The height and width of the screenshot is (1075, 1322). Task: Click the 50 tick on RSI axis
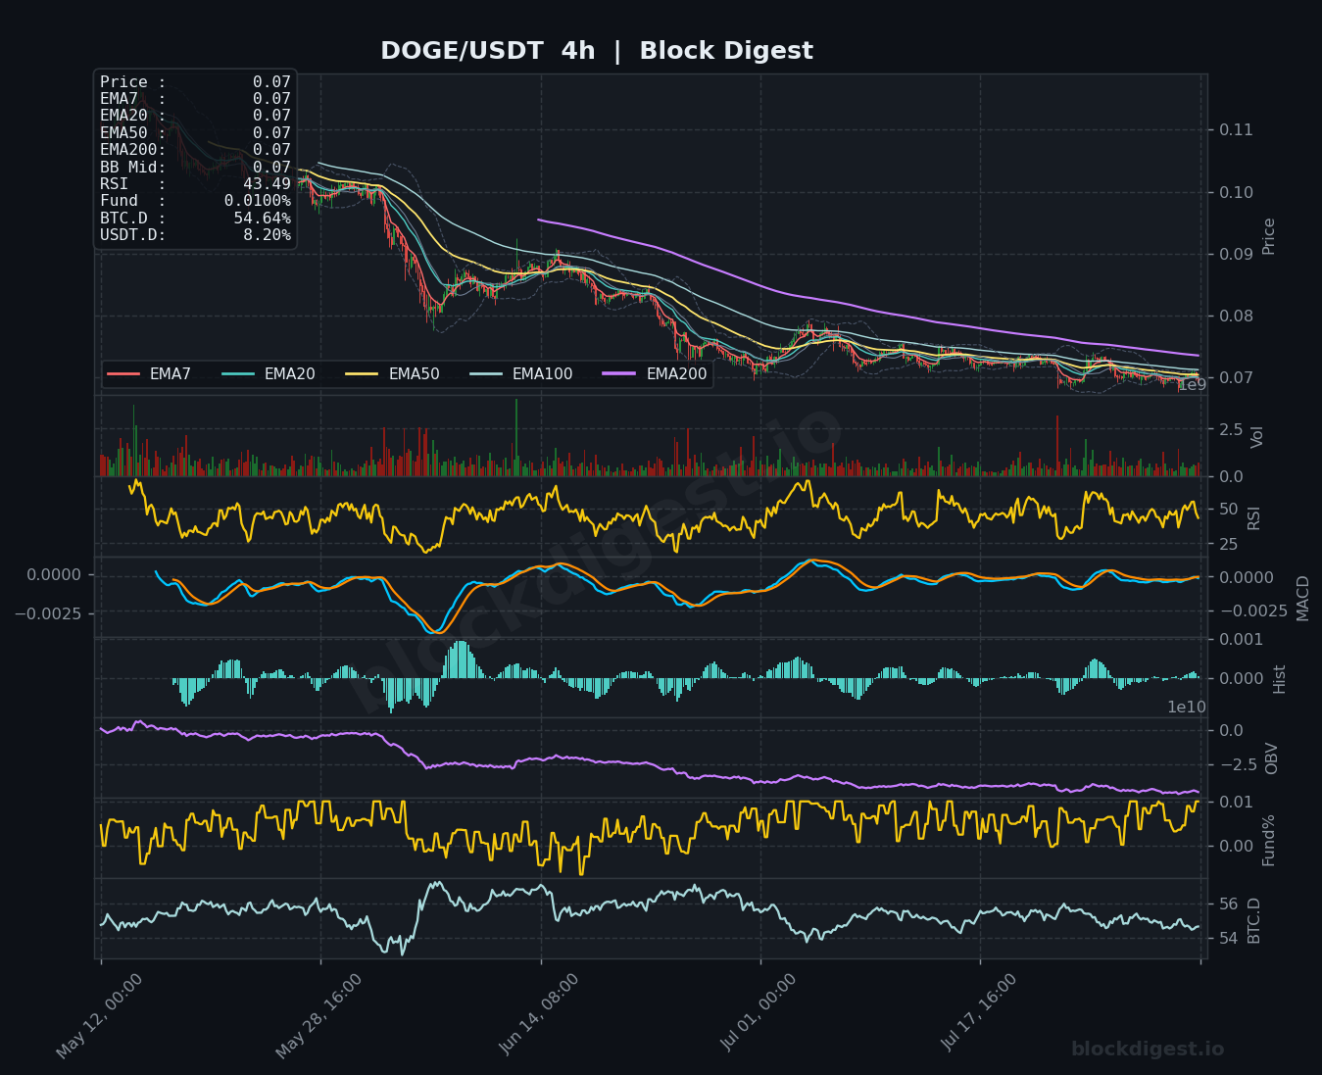point(1229,509)
